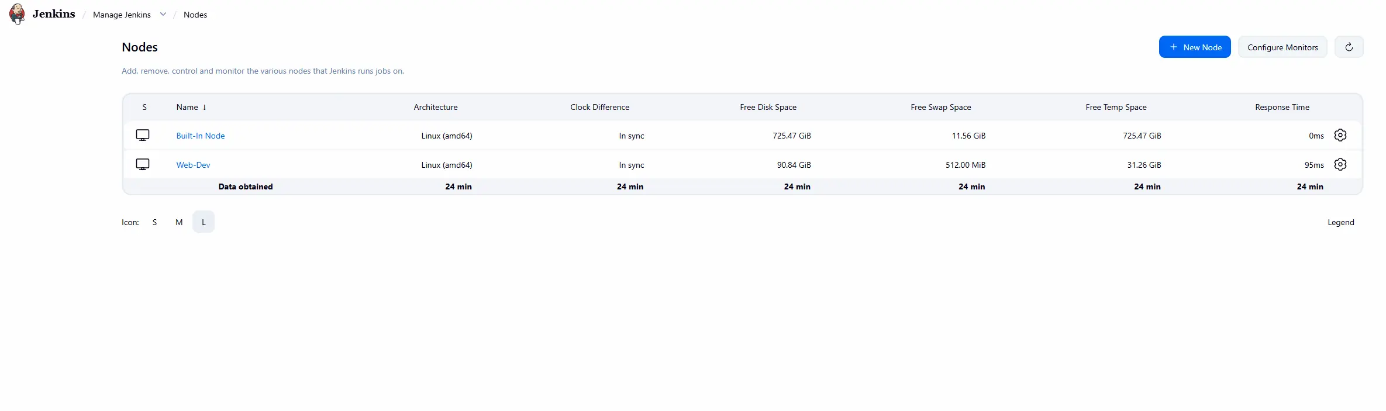The height and width of the screenshot is (411, 1386).
Task: Open gear settings for Web-Dev node
Action: tap(1340, 165)
